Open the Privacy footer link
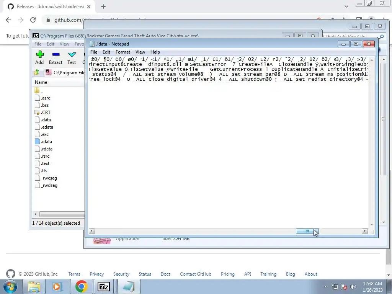Screen dimensions: 392x294 coord(97,274)
